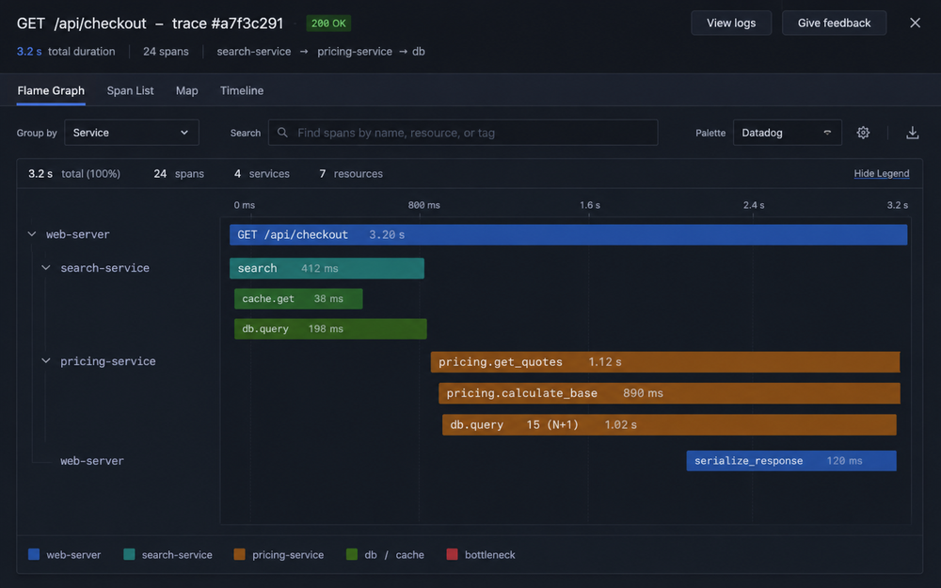Screen dimensions: 941x588
Task: Open the Palette Datadog dropdown
Action: (787, 133)
